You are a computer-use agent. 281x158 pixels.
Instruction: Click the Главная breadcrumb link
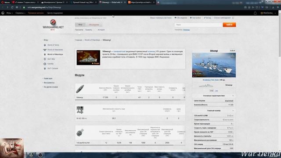point(78,40)
